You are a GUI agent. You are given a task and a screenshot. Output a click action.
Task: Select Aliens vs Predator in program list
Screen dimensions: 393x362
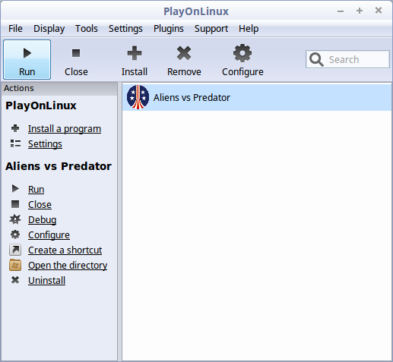coord(257,98)
